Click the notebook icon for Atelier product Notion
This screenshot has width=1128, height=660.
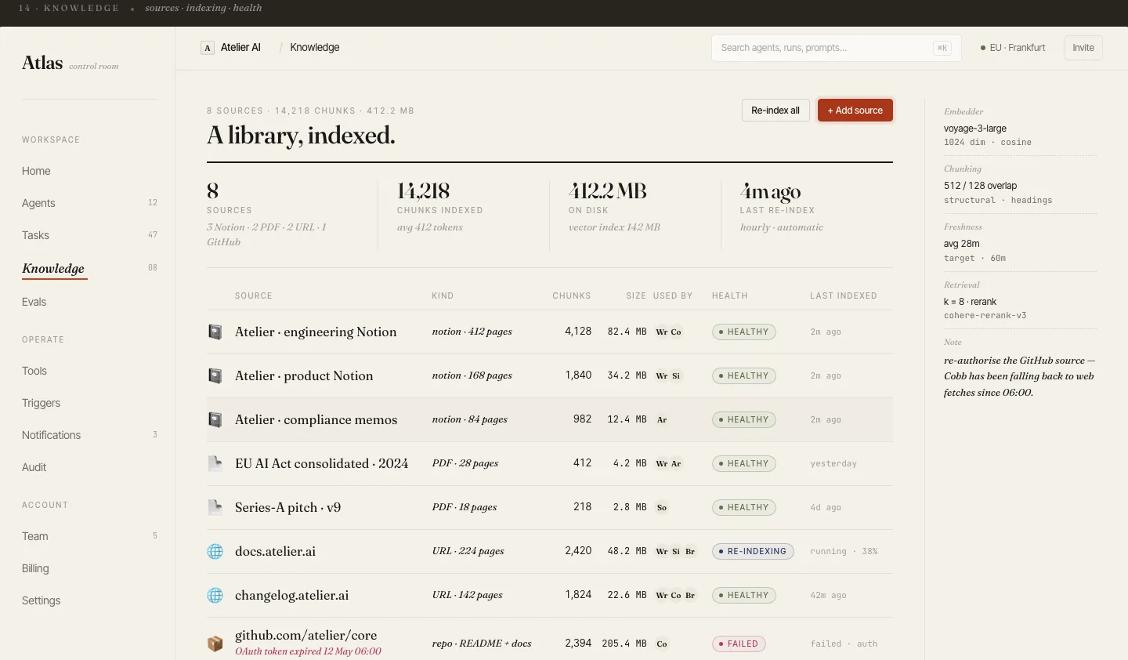click(x=215, y=375)
